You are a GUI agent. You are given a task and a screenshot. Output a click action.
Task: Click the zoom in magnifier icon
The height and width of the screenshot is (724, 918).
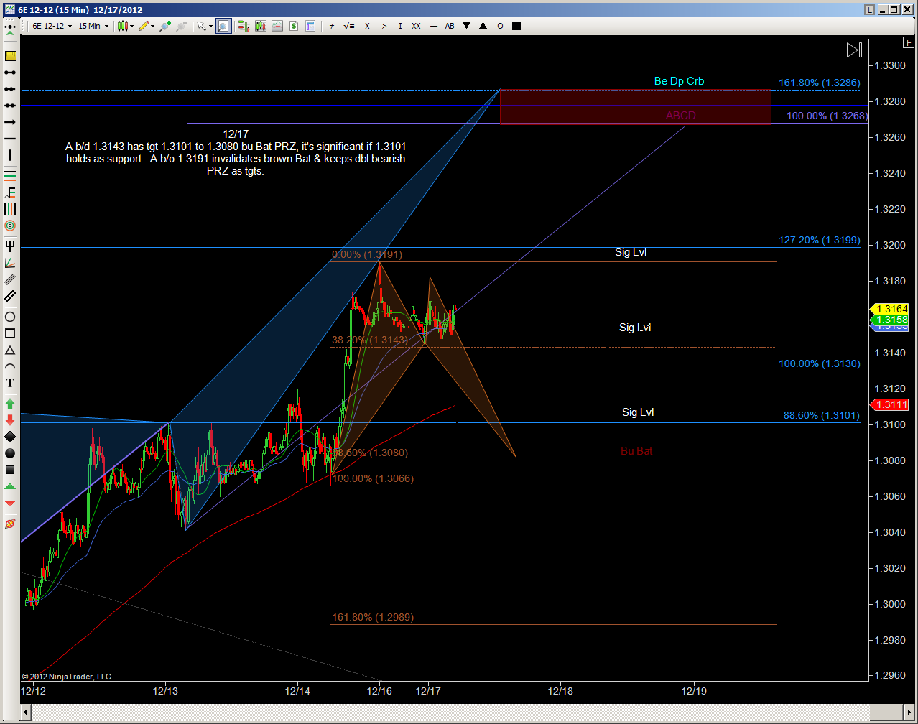(x=165, y=26)
